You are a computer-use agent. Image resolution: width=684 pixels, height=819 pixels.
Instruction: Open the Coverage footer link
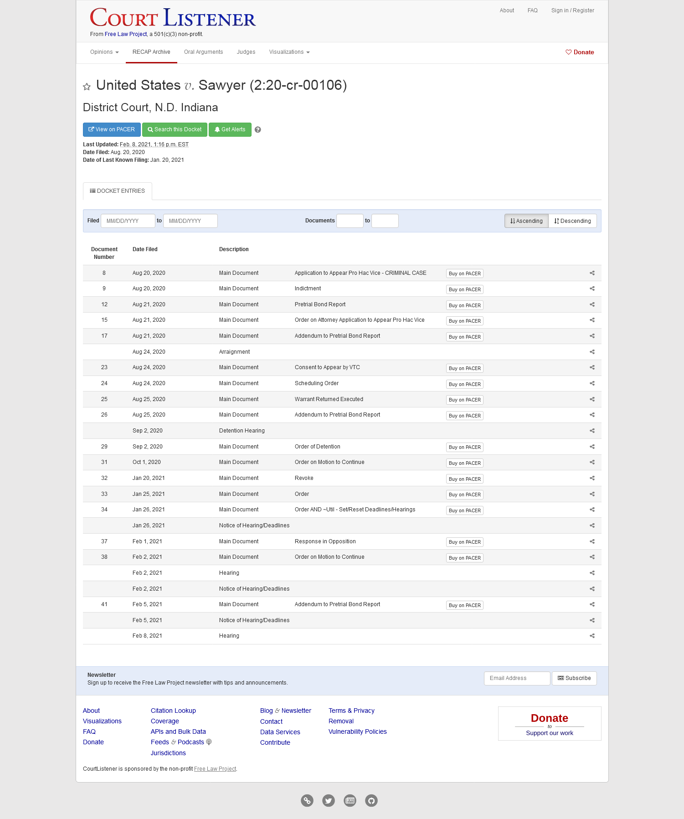pos(165,721)
